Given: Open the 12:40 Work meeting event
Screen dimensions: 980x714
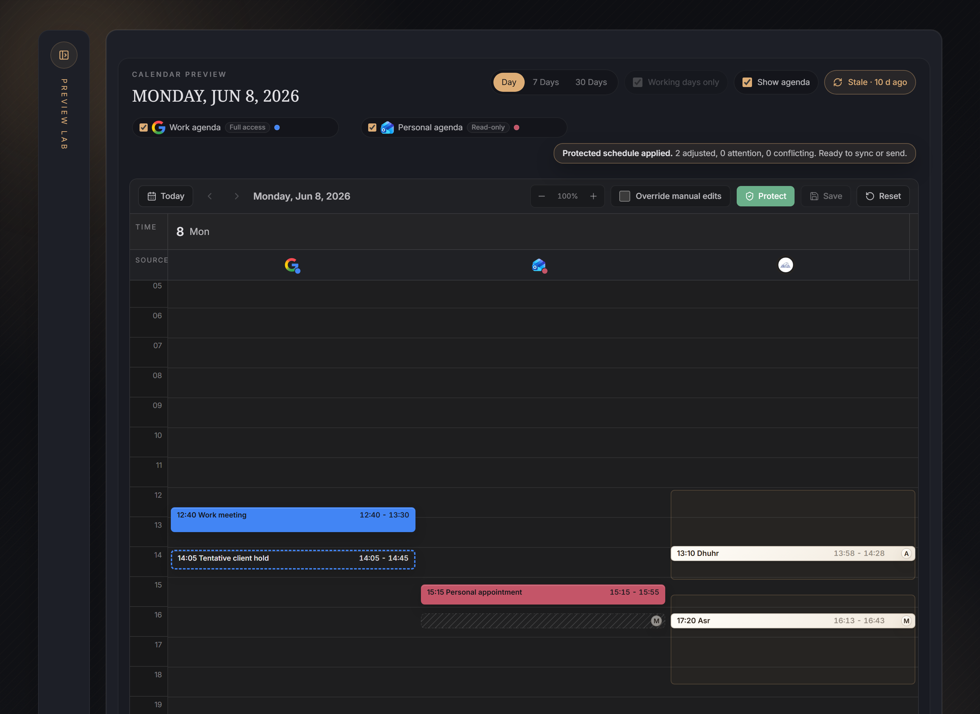Looking at the screenshot, I should point(293,520).
